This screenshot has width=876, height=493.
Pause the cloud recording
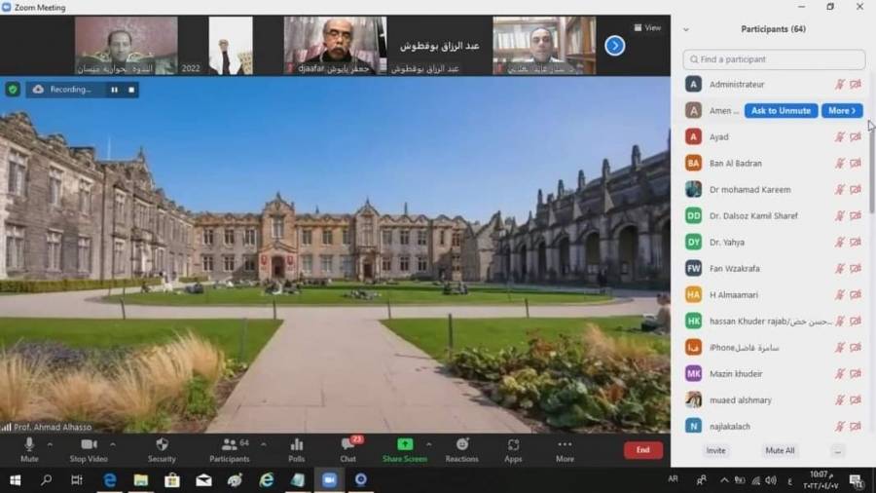[x=115, y=90]
